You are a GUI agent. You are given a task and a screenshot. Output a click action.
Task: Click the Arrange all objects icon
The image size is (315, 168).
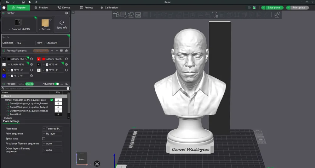[x=138, y=15]
